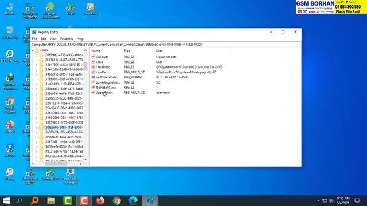
Task: Select the {3e3f0674-c83c key
Action: (x=64, y=132)
